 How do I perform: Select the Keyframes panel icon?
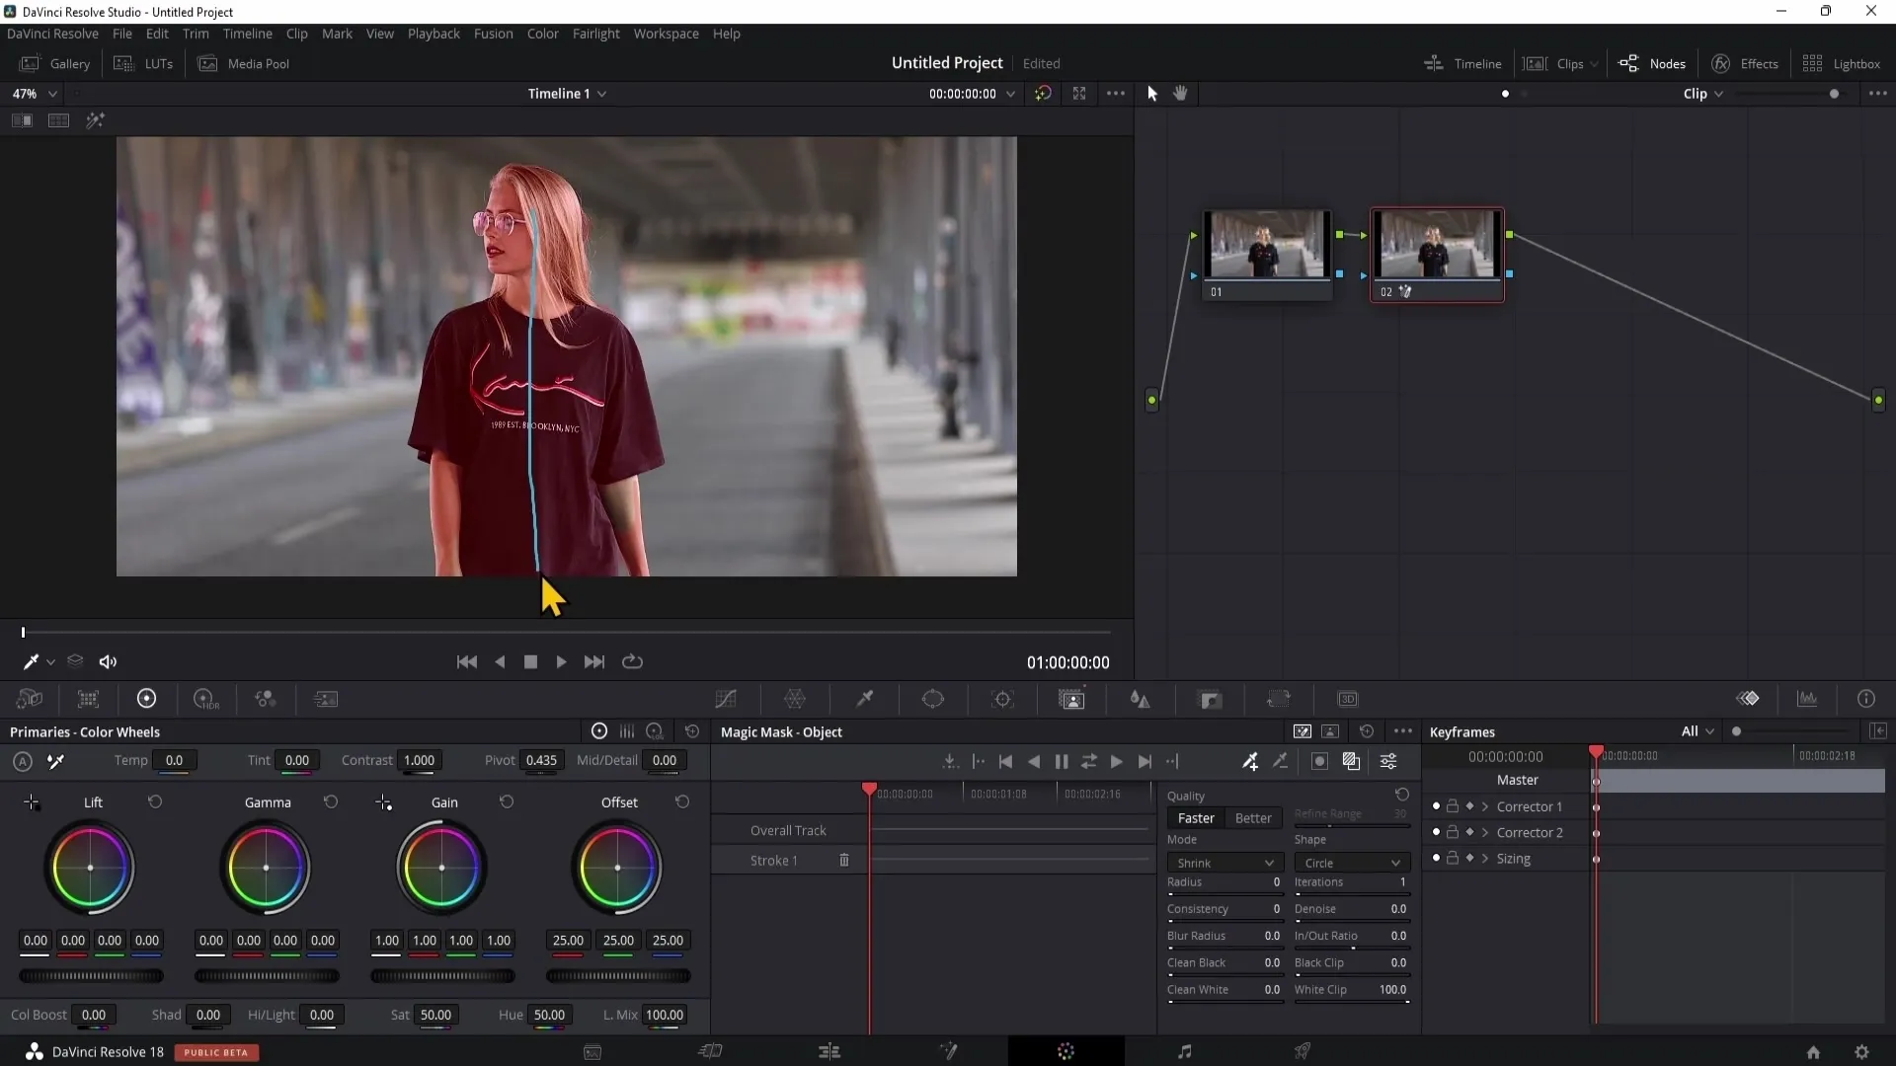(1749, 699)
